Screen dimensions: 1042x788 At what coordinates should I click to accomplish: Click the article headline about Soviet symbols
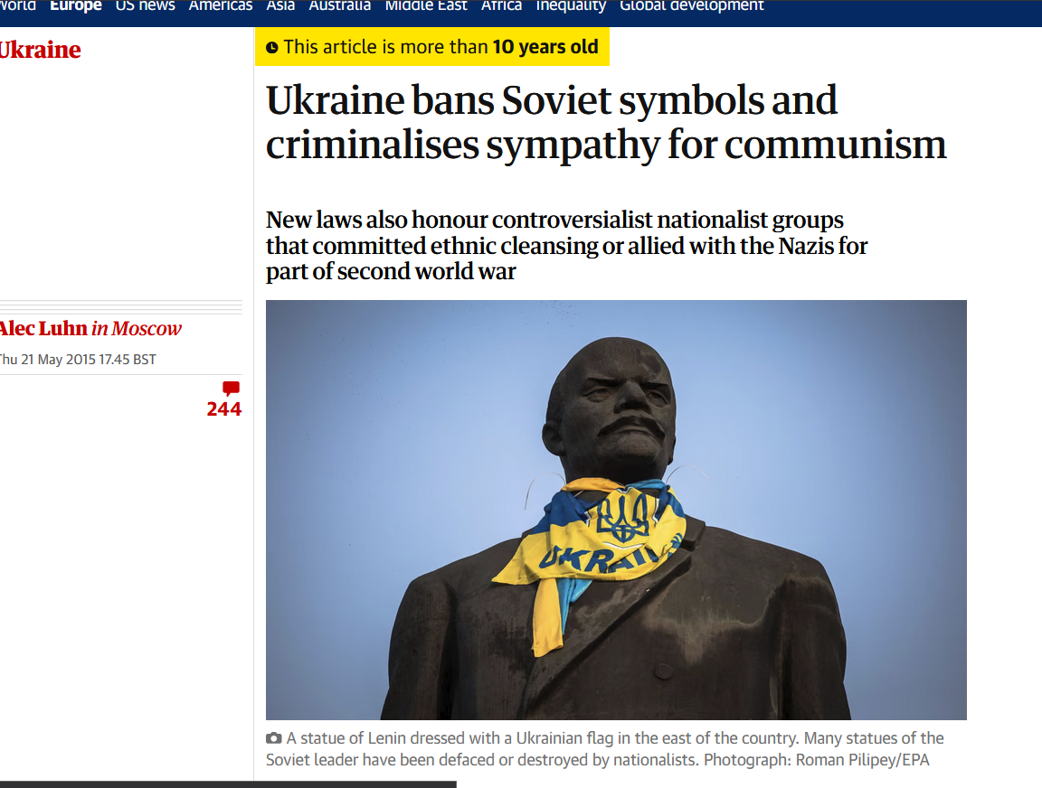(606, 122)
